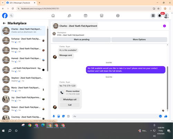
Task: Bookmark this page star icon
Action: (158, 9)
